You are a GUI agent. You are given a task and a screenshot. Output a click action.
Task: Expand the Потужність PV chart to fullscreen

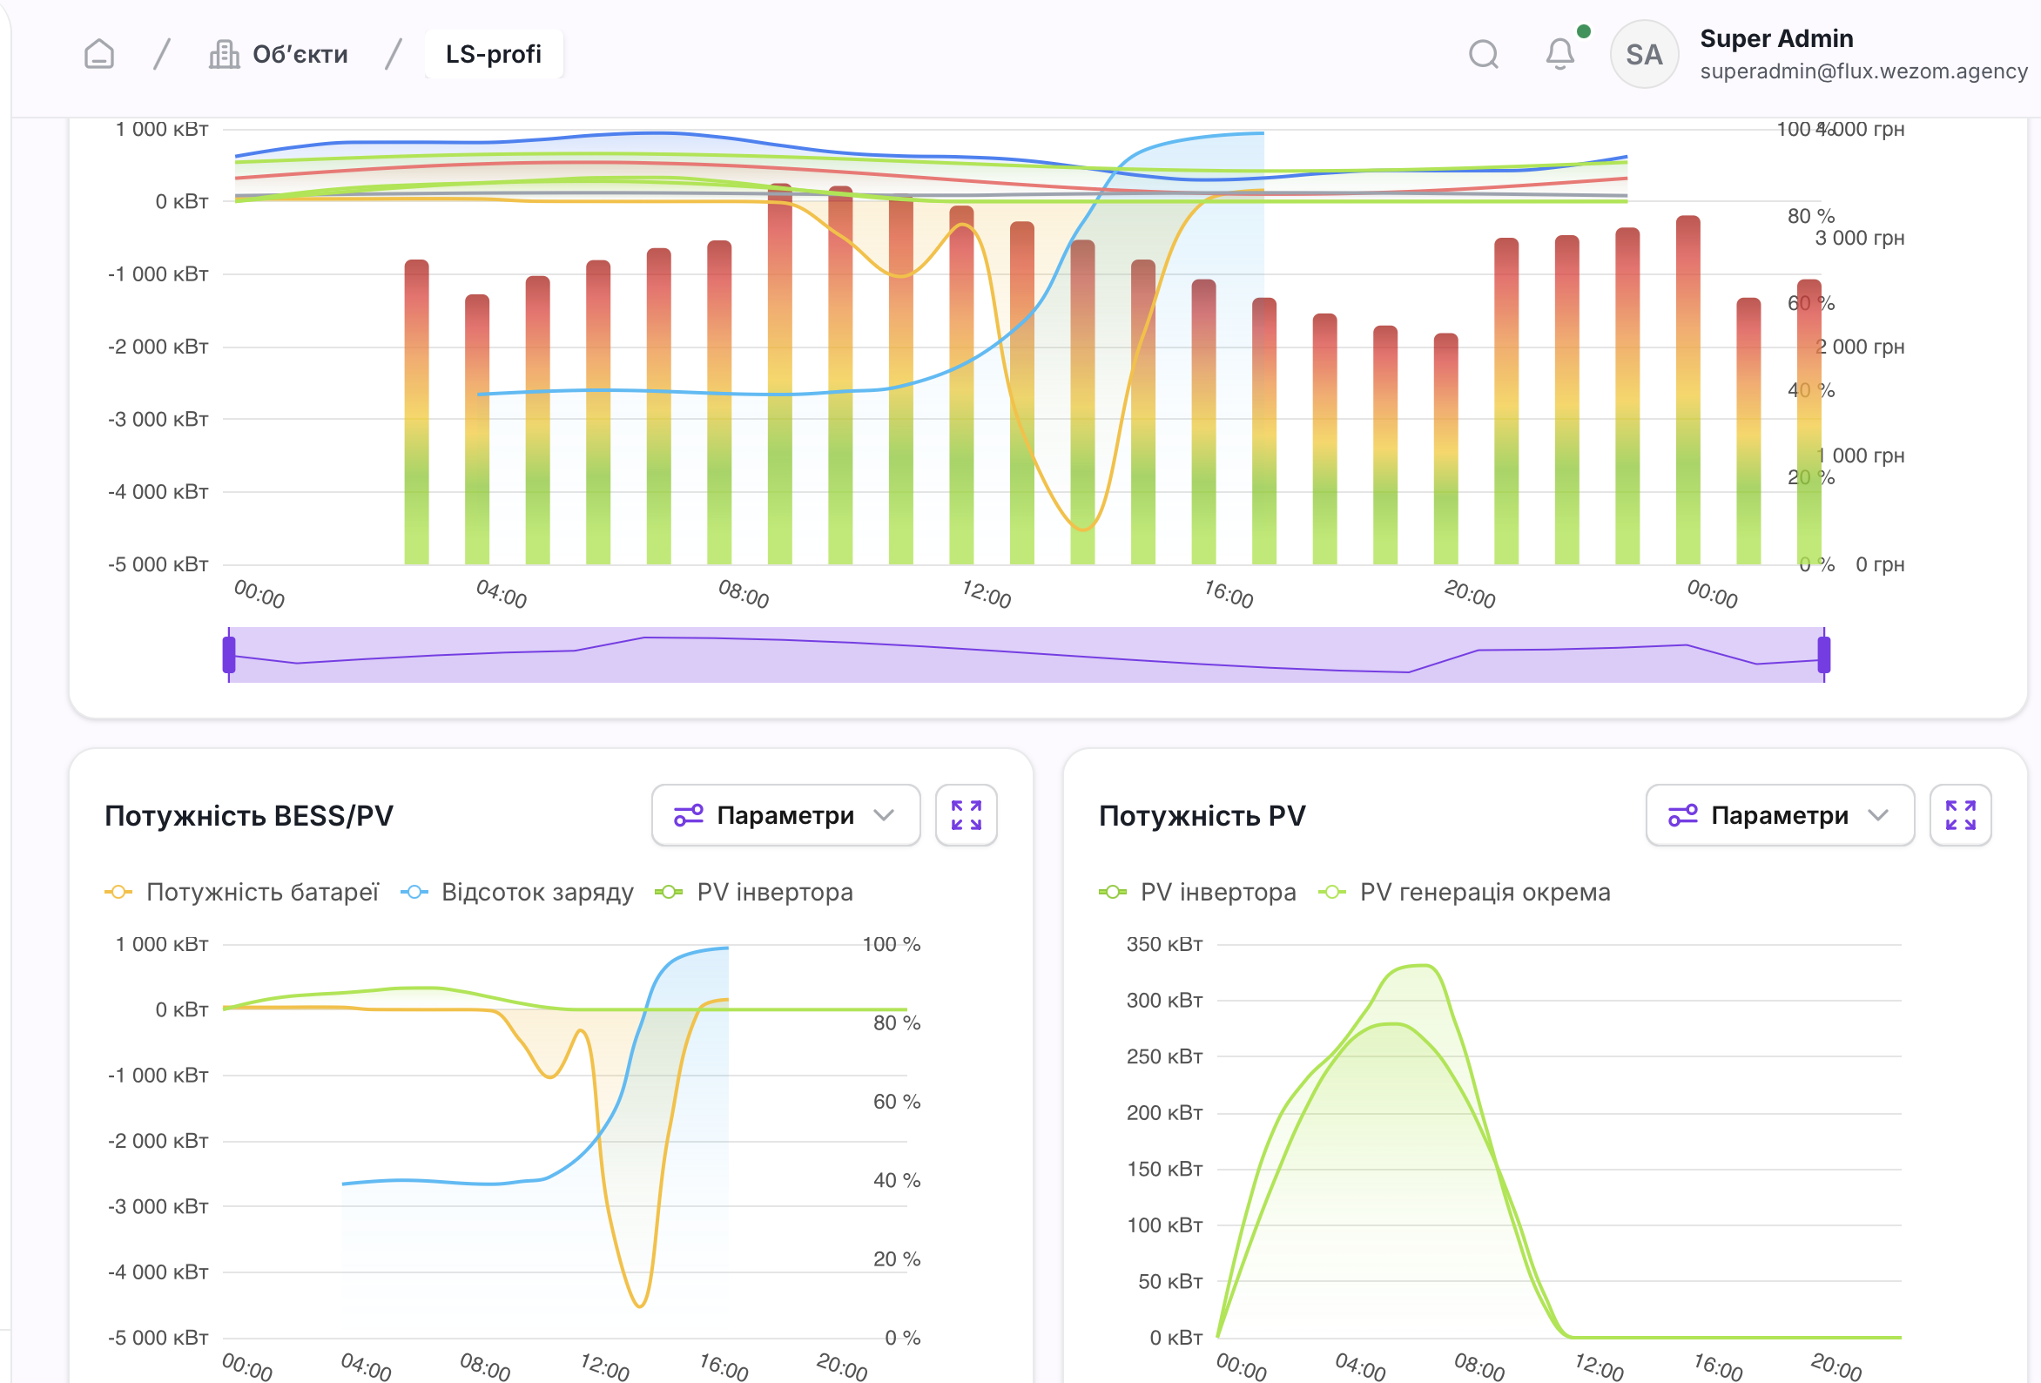point(1960,815)
